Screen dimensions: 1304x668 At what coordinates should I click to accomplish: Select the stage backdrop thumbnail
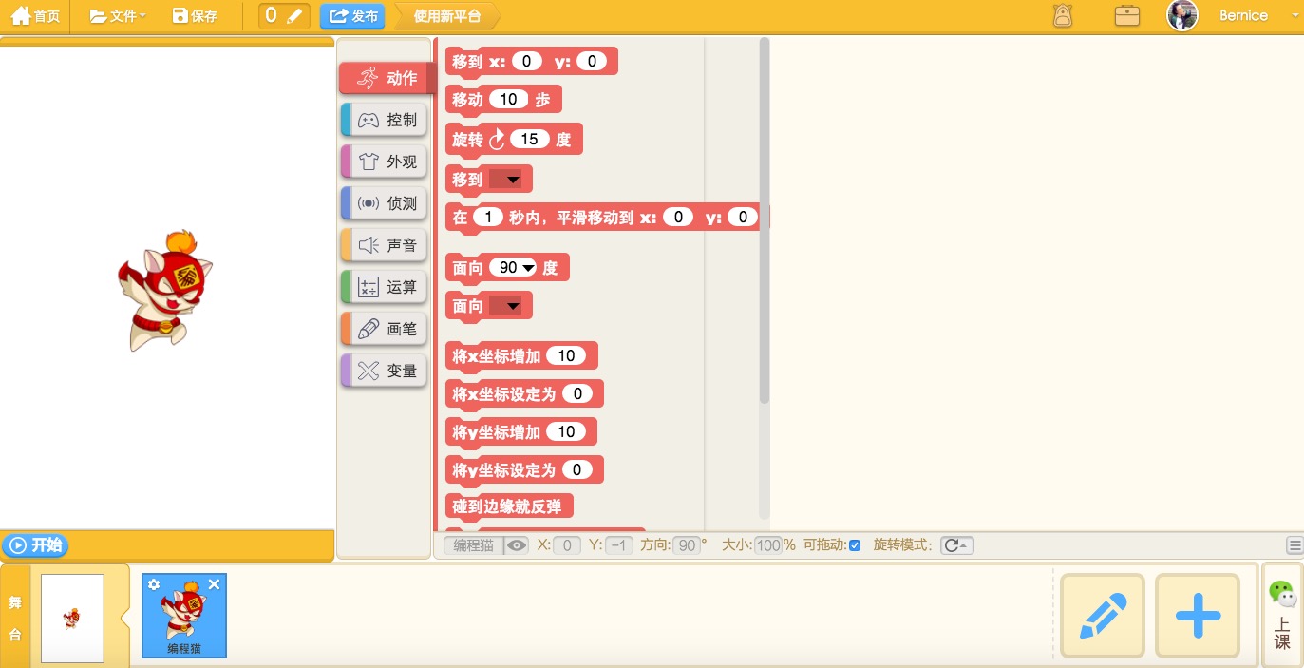point(72,618)
